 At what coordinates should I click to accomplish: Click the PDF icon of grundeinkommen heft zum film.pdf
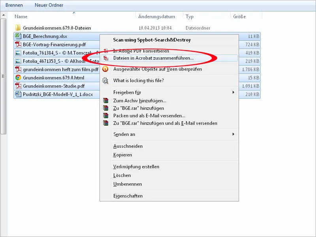[x=18, y=70]
